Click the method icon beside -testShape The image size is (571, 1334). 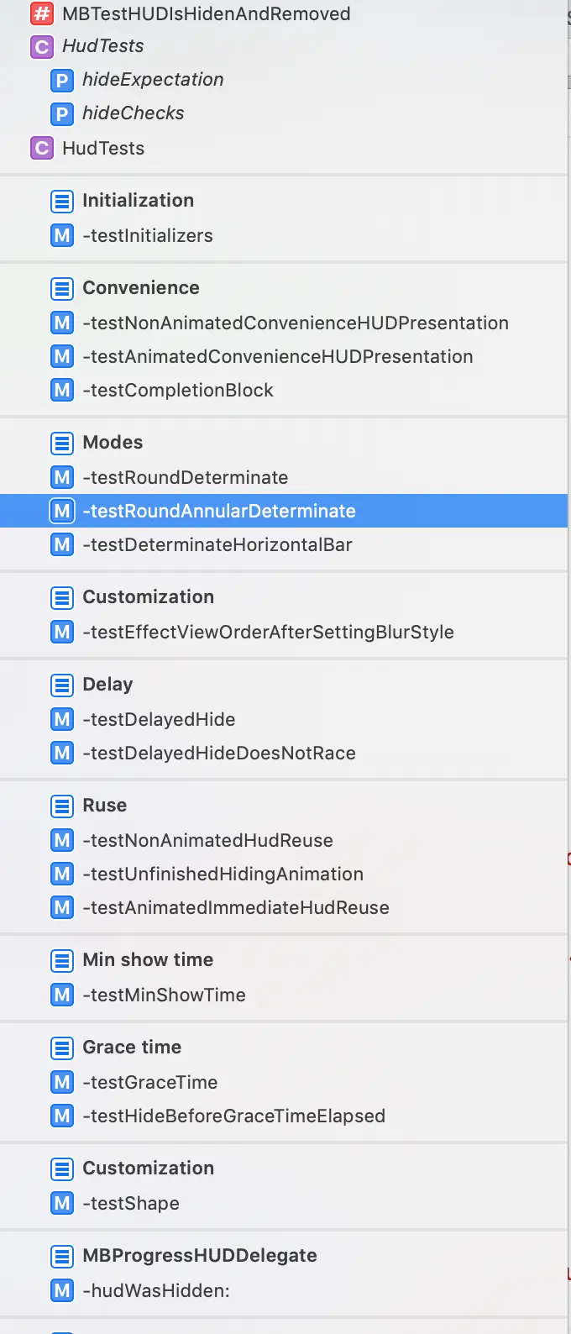pyautogui.click(x=62, y=1204)
